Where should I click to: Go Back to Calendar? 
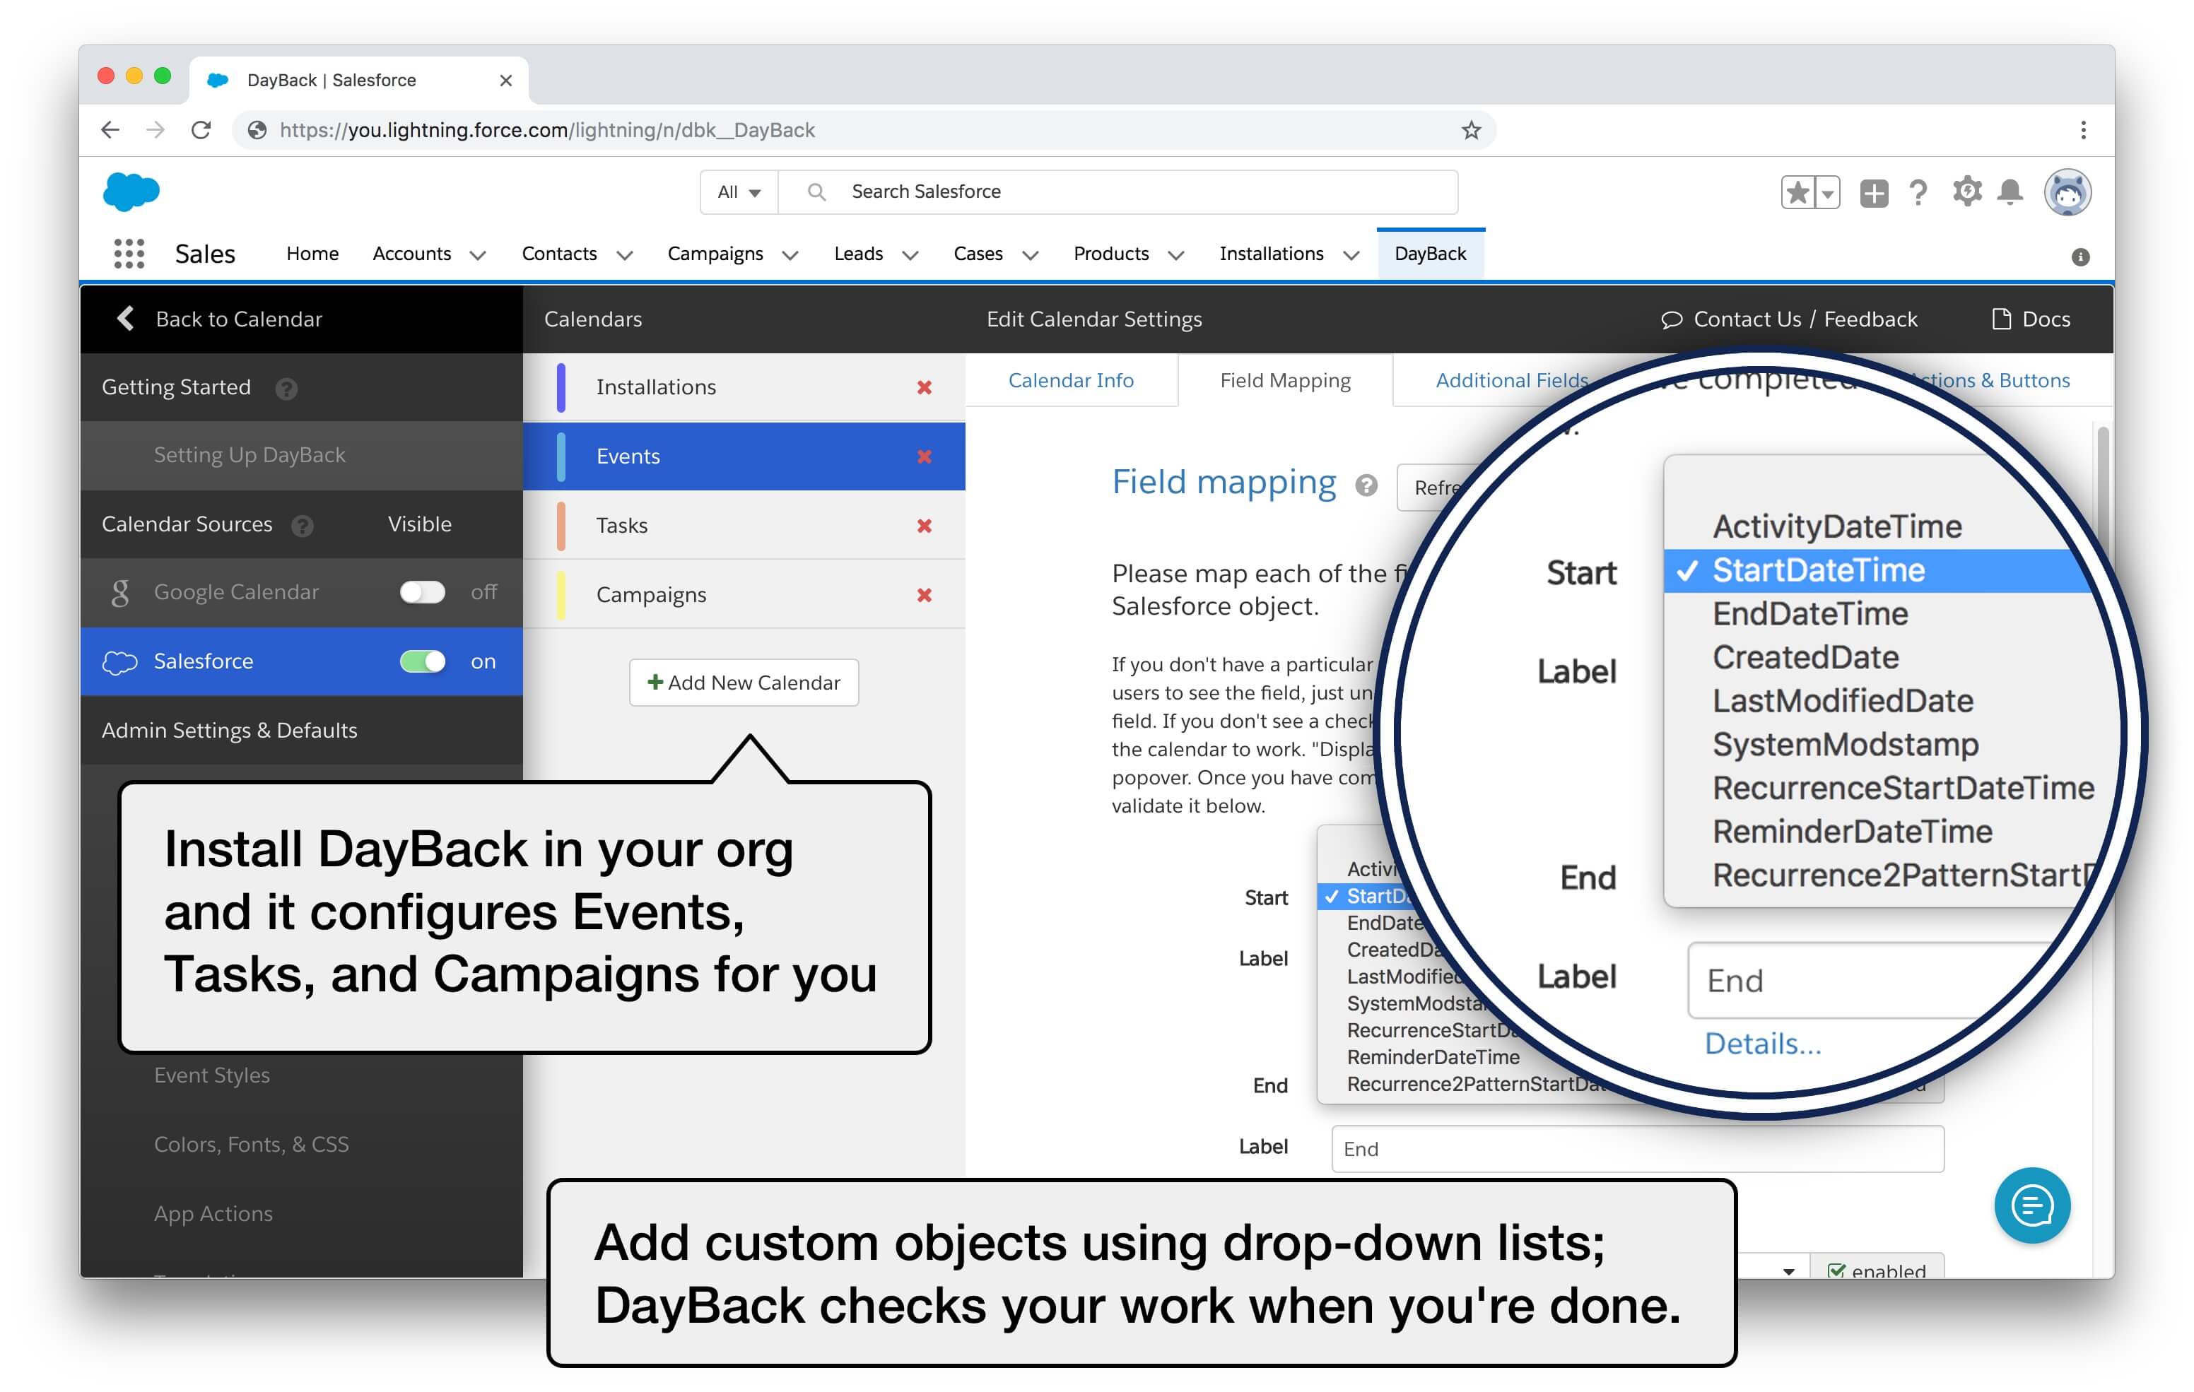(x=220, y=319)
